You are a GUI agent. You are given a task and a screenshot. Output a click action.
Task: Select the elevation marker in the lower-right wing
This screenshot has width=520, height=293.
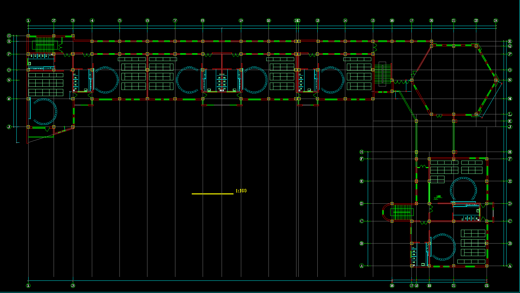tap(438, 197)
